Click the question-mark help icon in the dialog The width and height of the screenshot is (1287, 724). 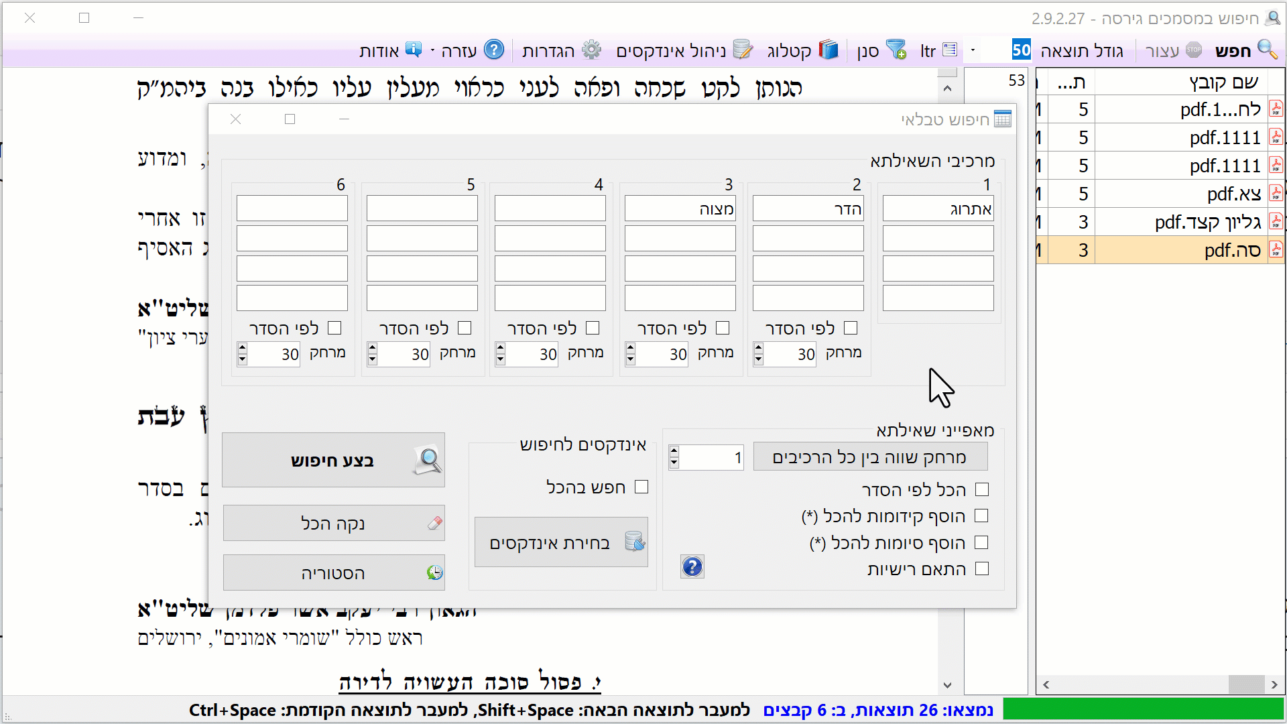click(691, 566)
